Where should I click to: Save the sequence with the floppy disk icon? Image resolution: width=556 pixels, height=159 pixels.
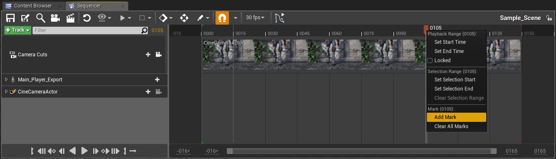10,18
